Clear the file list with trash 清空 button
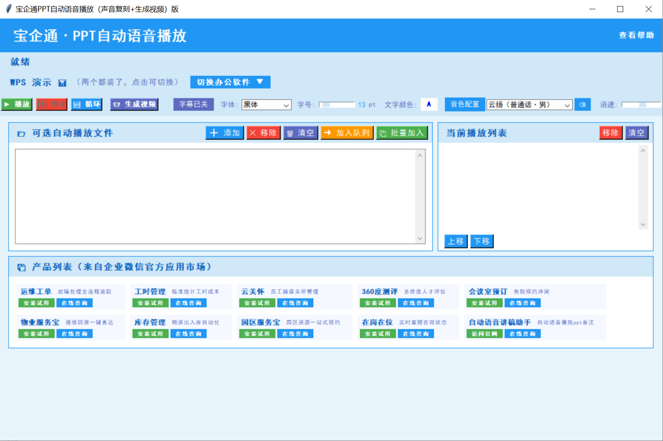 (301, 133)
